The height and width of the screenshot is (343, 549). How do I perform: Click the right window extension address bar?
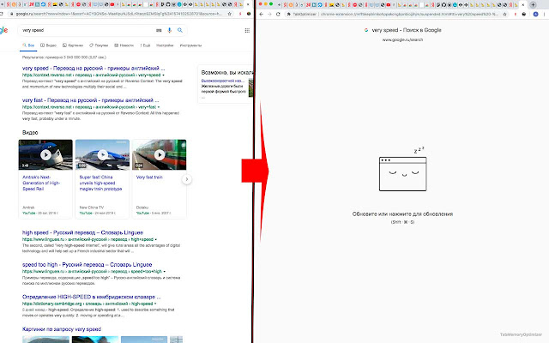[394, 14]
